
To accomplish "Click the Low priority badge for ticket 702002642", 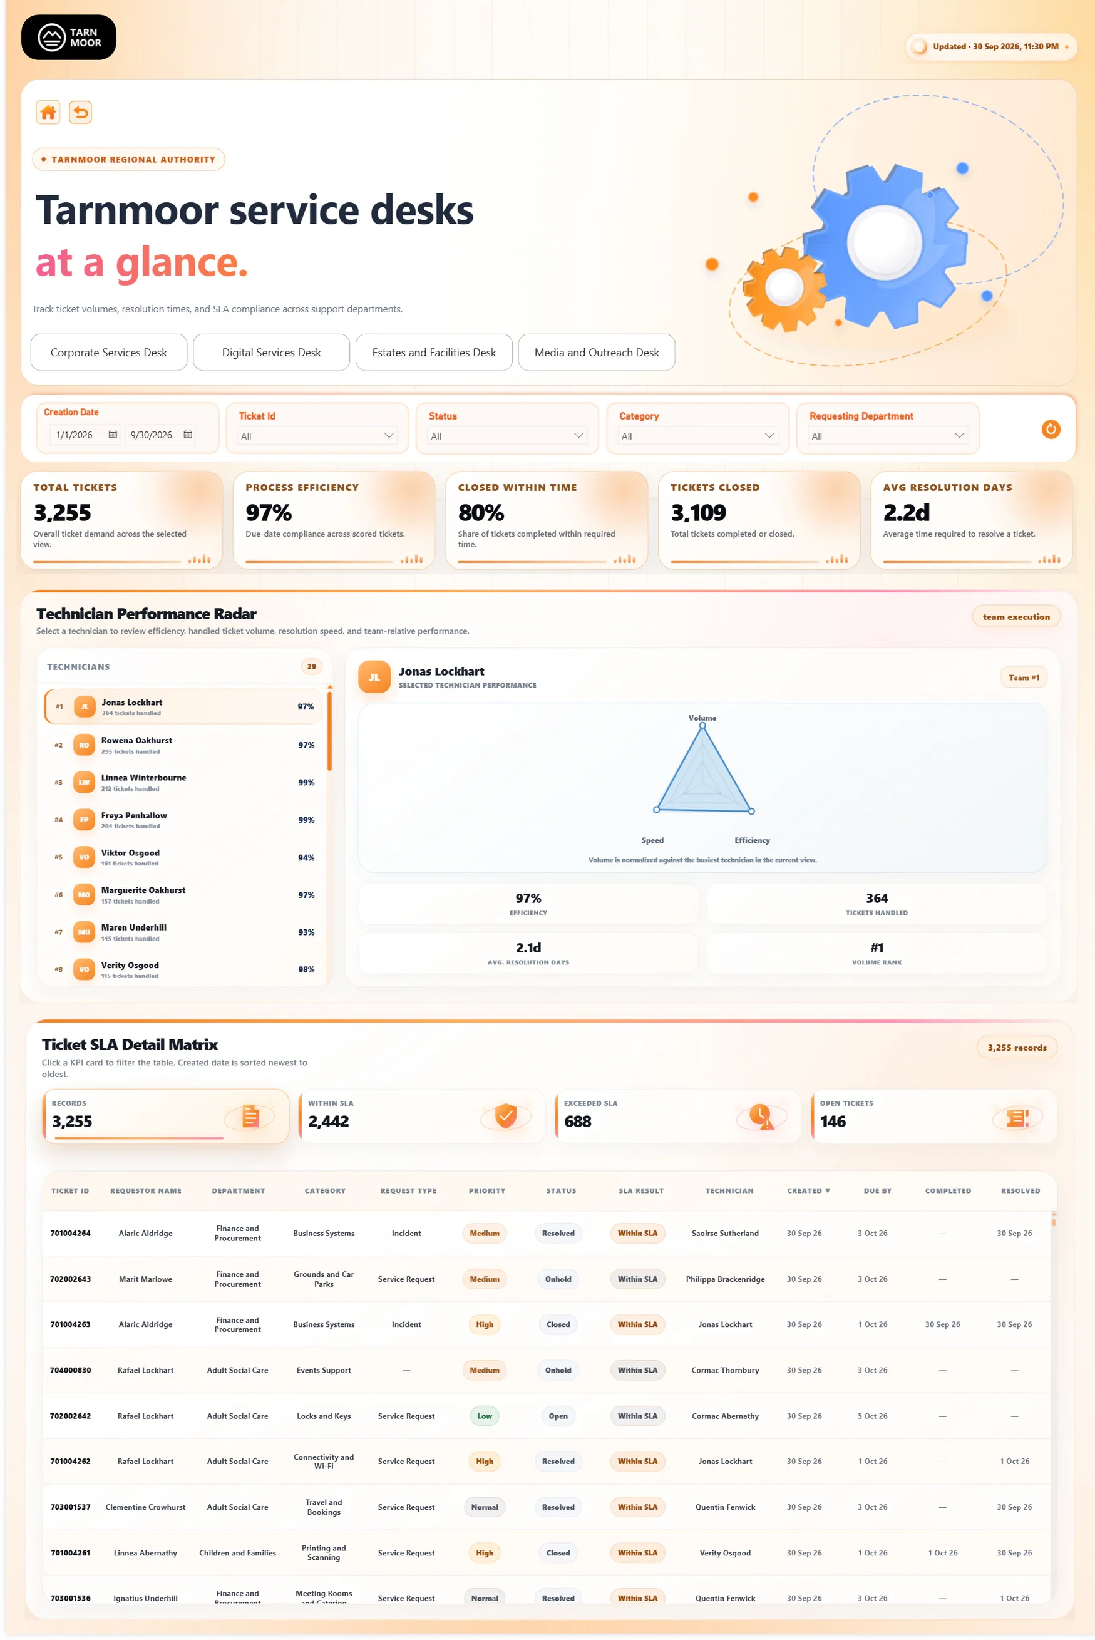I will 485,1416.
